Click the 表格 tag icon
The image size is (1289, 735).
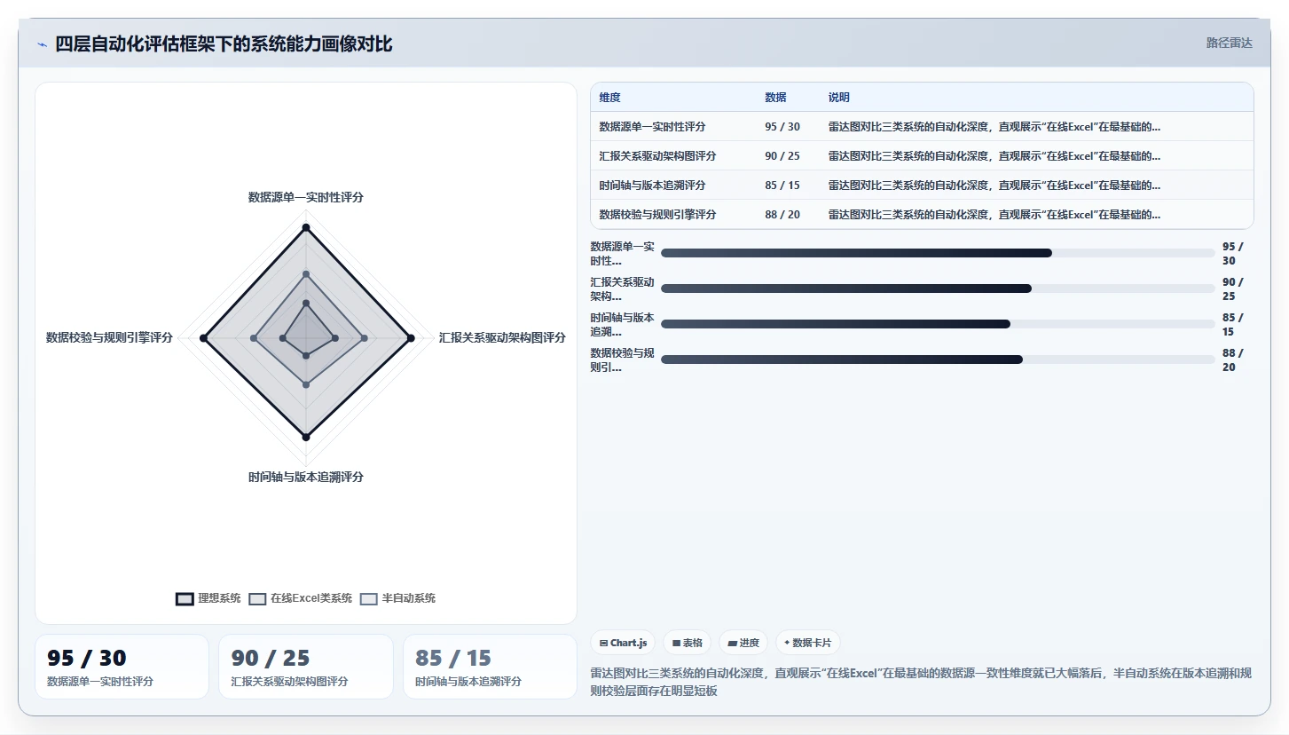coord(676,643)
